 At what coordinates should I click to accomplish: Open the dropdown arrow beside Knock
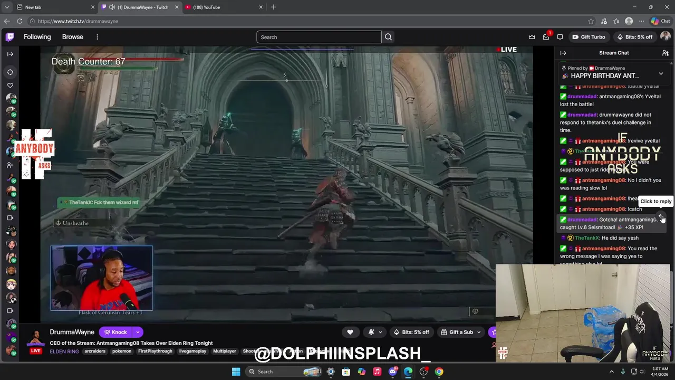(138, 332)
